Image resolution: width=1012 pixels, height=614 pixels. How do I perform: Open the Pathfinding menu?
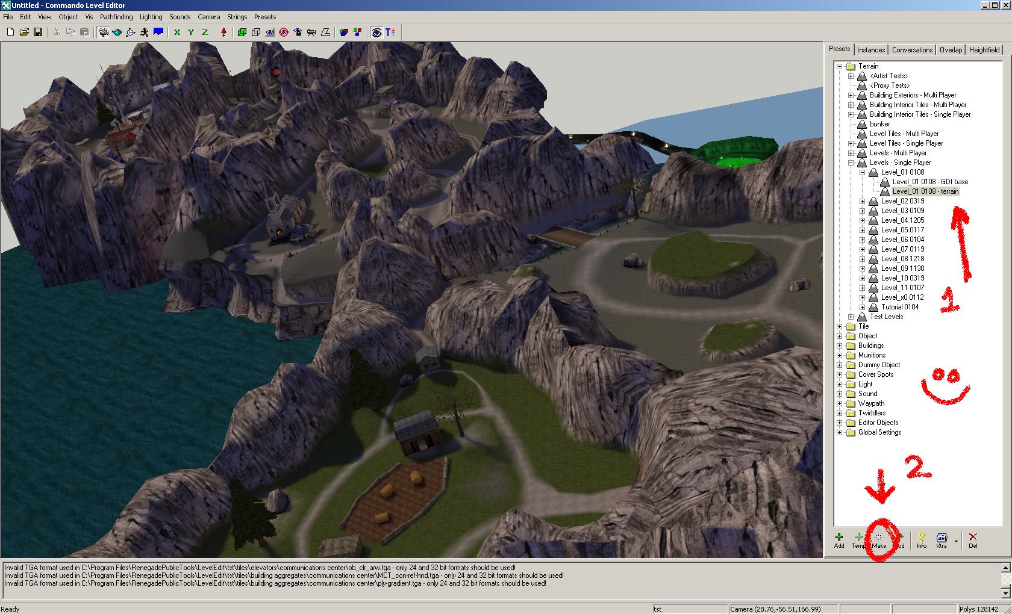pos(116,17)
